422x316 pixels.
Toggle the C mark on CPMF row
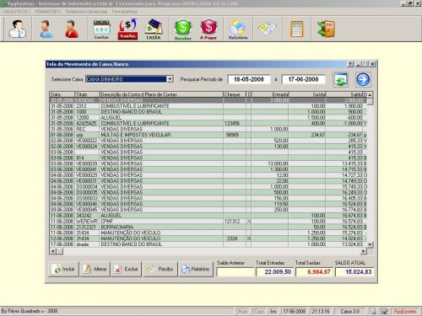[249, 222]
